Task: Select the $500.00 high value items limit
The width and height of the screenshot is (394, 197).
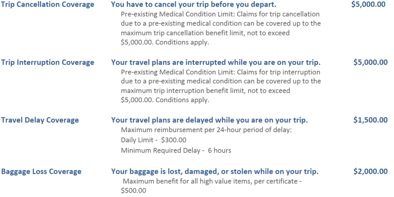Action: [134, 190]
